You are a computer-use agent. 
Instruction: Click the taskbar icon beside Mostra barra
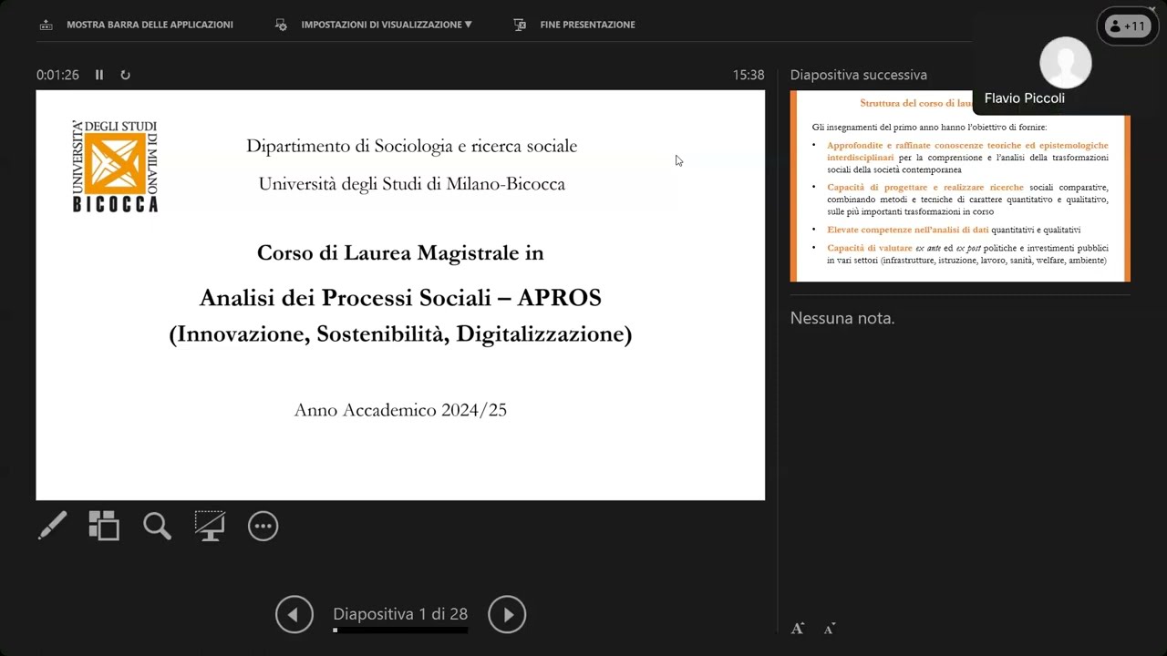46,25
